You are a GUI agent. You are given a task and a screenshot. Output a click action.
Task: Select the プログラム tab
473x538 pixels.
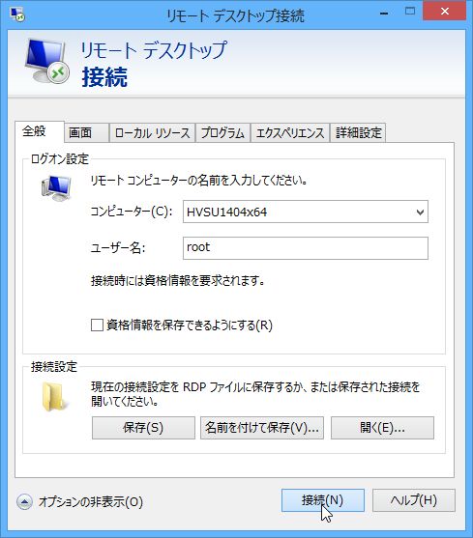(222, 132)
